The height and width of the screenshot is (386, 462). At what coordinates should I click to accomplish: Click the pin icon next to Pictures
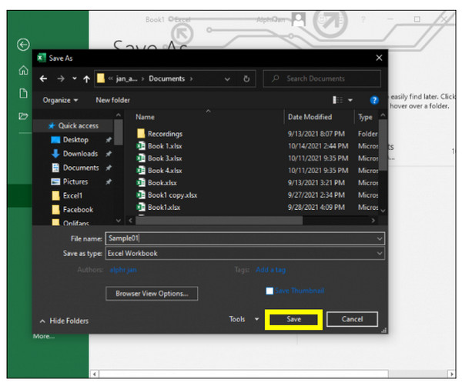click(x=109, y=182)
